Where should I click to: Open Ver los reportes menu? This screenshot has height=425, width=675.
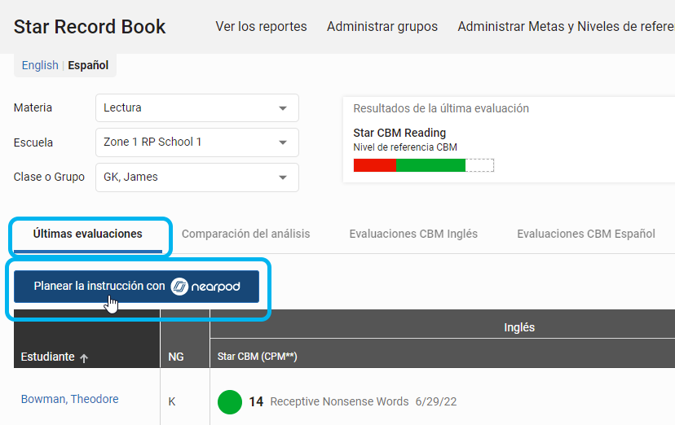click(x=261, y=27)
